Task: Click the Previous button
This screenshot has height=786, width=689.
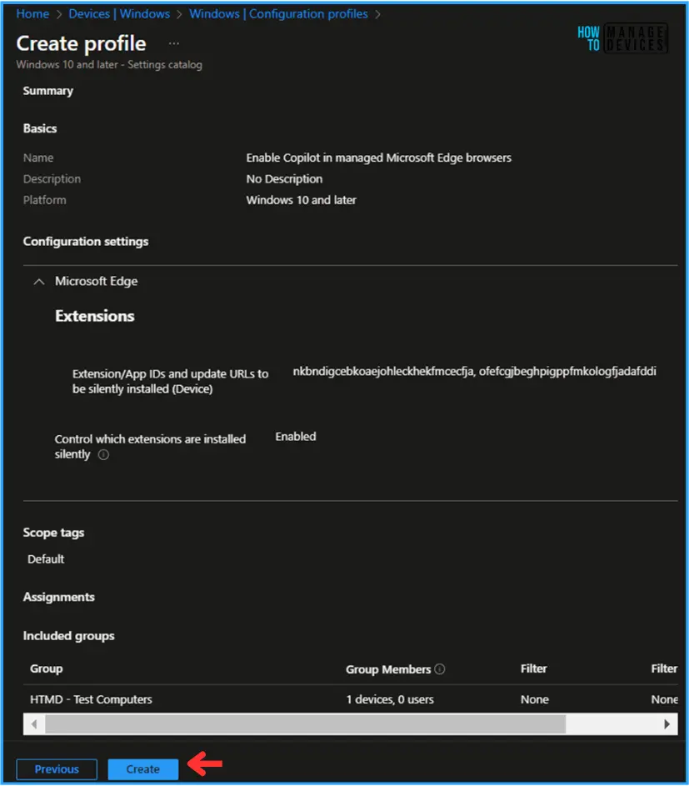Action: [x=57, y=769]
